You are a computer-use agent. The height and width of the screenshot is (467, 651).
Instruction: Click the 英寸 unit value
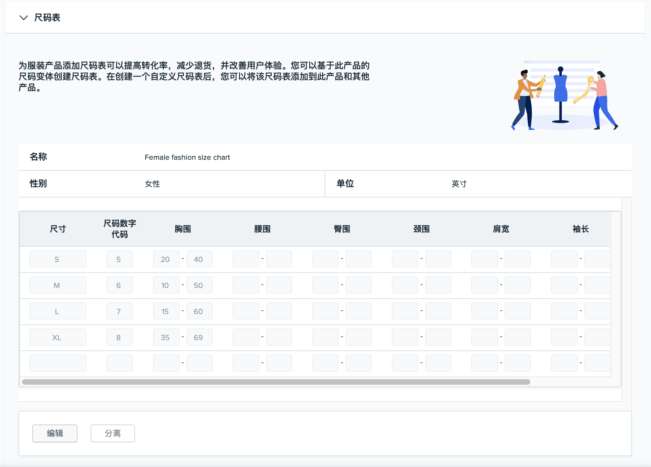coord(459,184)
